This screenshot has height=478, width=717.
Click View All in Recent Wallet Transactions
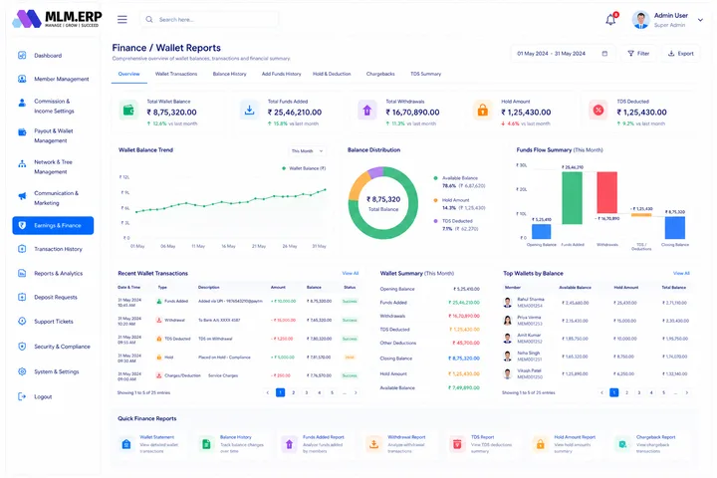[x=351, y=273]
